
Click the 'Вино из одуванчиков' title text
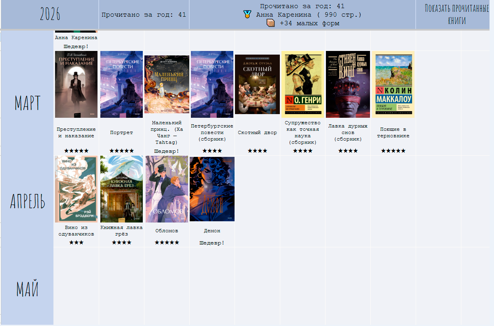[76, 231]
